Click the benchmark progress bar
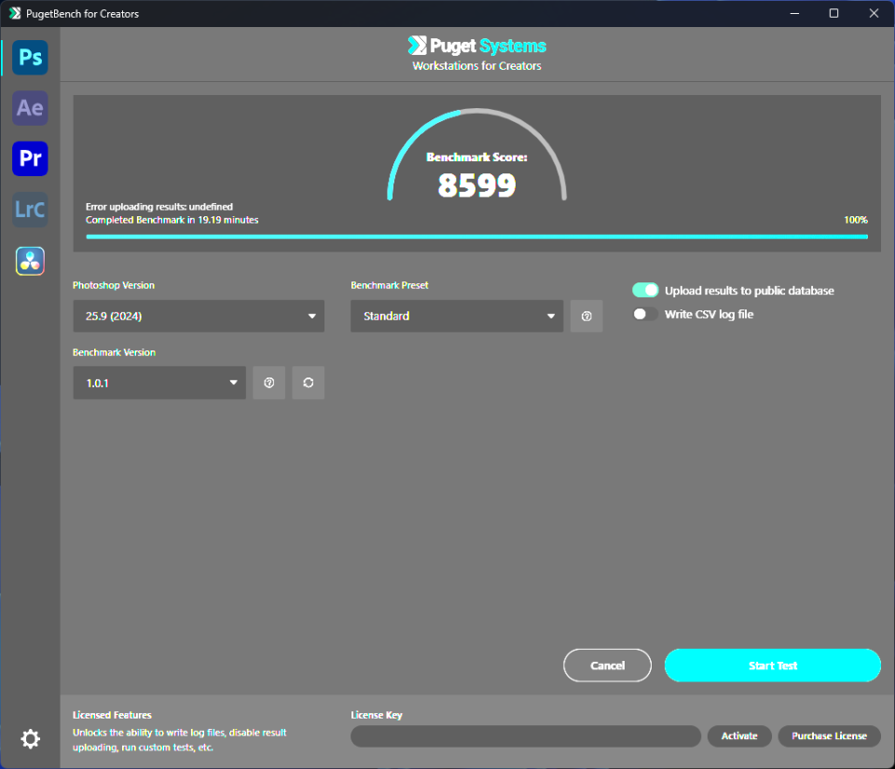Screen dimensions: 895x769 [x=476, y=236]
